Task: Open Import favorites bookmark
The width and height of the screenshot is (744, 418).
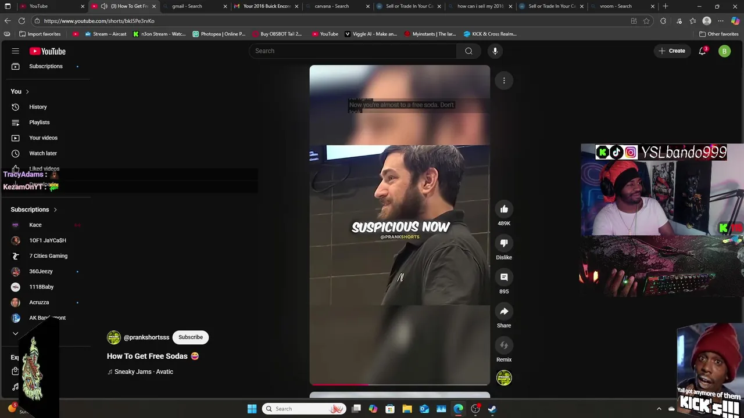Action: coord(40,34)
